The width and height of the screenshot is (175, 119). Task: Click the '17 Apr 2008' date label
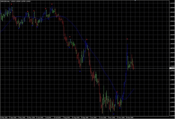click(12, 118)
